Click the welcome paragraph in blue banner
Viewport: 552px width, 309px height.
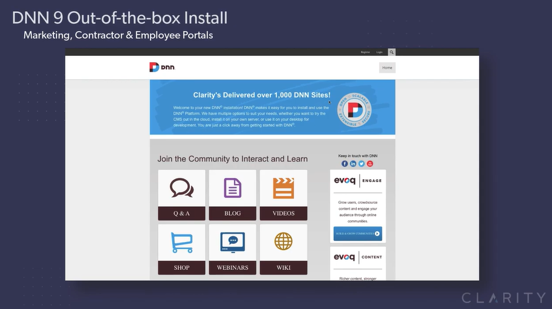tap(251, 116)
